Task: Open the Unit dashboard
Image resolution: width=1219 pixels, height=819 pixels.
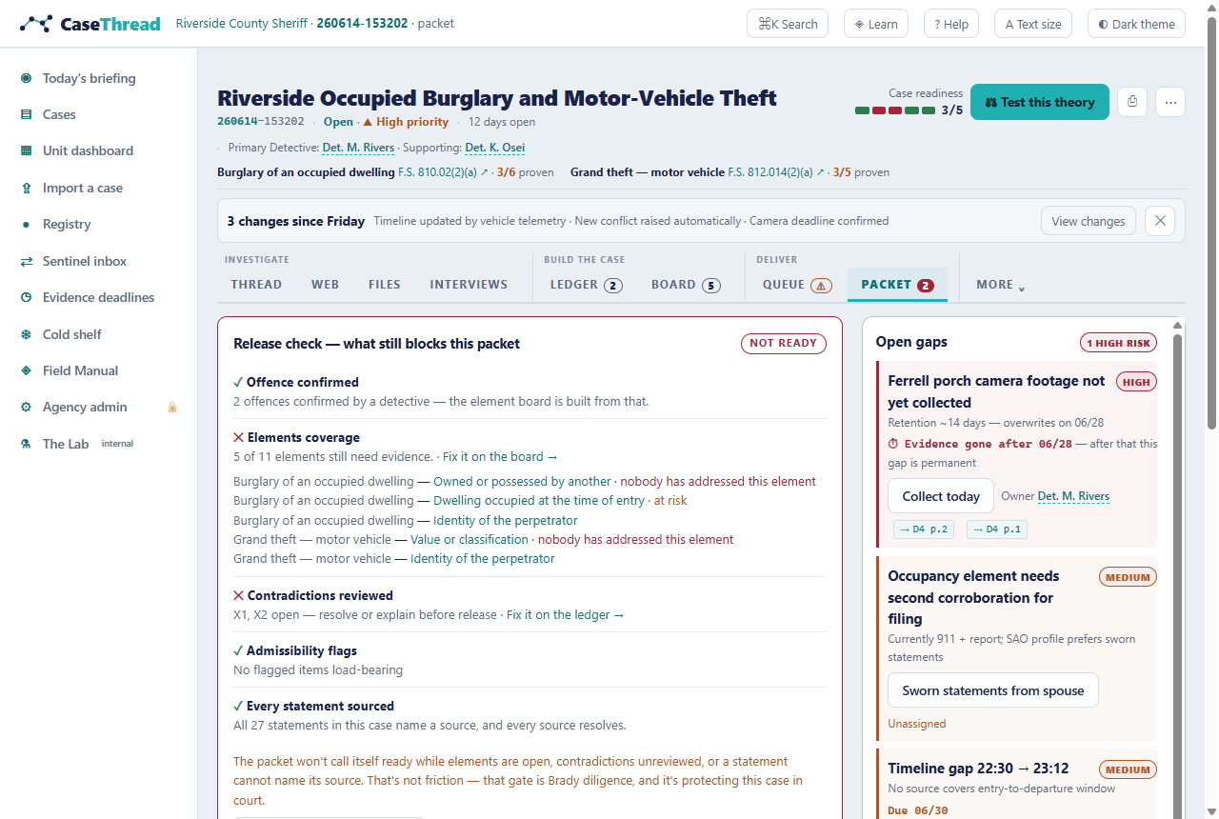Action: [x=88, y=150]
